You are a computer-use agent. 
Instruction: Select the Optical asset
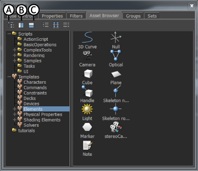coord(116,58)
